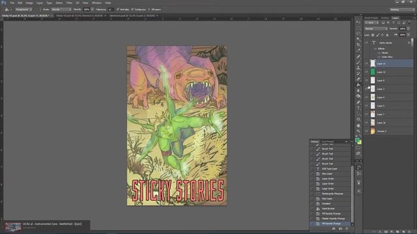Add layer mask from Layers panel footer

pos(386,232)
